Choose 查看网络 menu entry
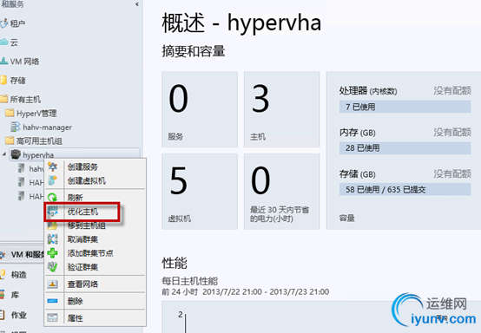 point(82,284)
